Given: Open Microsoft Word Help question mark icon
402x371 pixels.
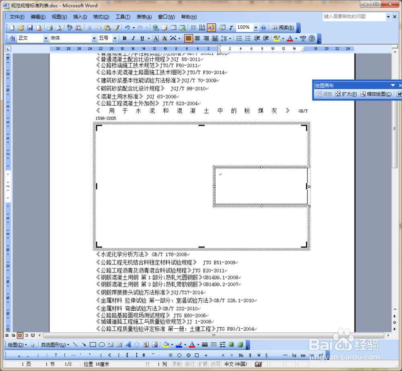Looking at the screenshot, I should pos(263,28).
